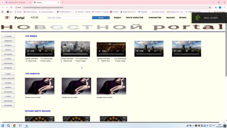Click комерция button directly above студия

click(x=8, y=68)
